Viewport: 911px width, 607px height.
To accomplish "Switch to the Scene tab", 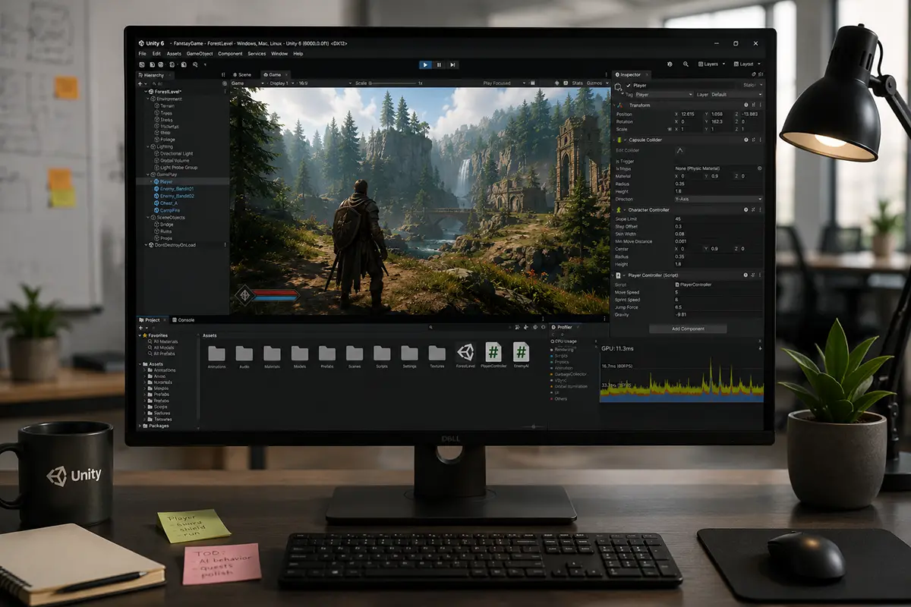I will tap(243, 75).
